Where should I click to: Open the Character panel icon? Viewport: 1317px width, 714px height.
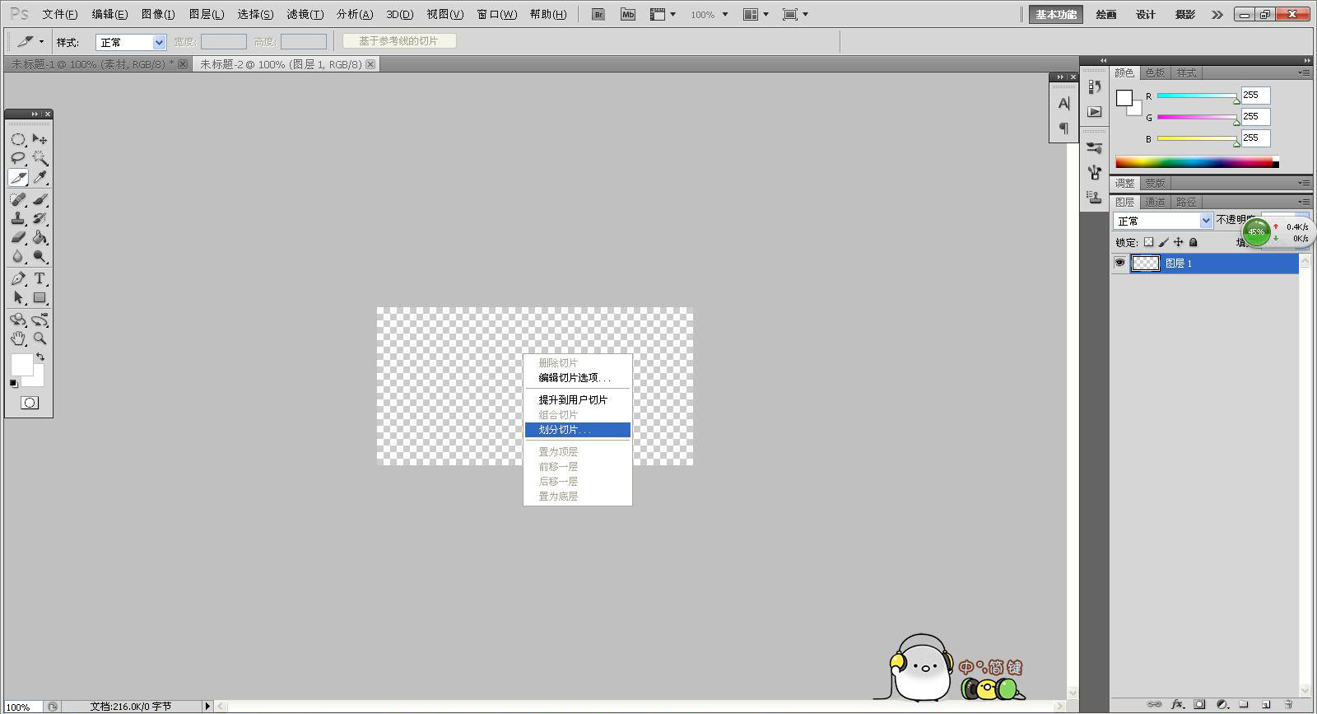(1063, 104)
